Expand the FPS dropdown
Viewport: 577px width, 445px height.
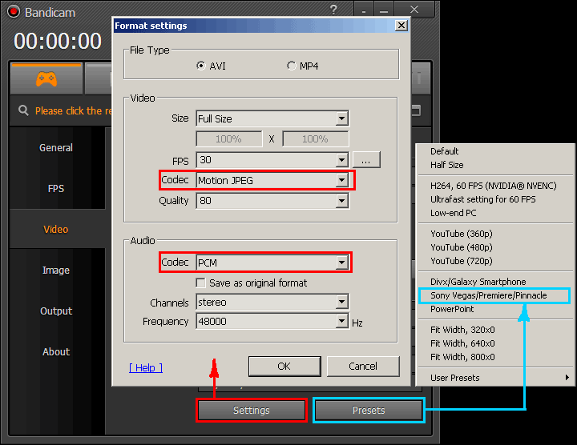click(342, 160)
